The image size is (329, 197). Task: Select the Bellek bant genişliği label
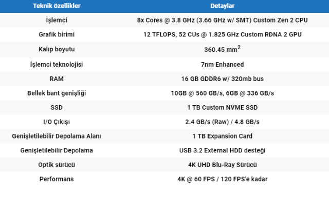pyautogui.click(x=57, y=93)
